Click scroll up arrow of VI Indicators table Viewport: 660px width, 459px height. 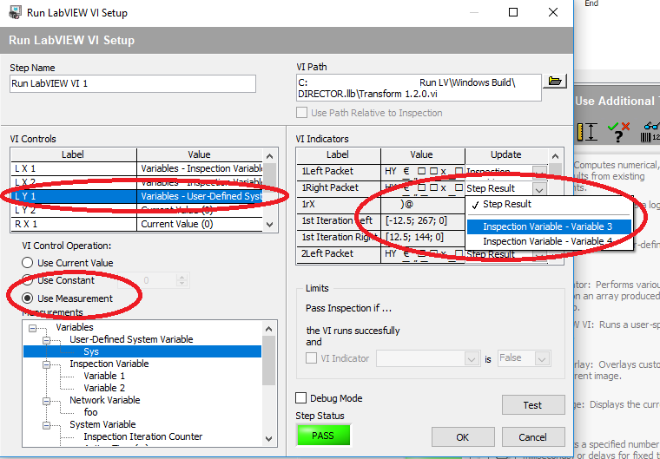[555, 156]
